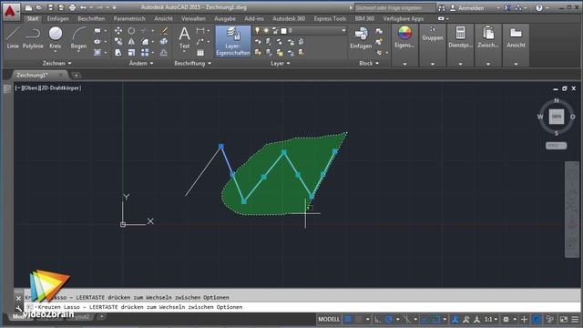Image resolution: width=583 pixels, height=328 pixels.
Task: Switch to the Ansicht ribbon tab
Action: pyautogui.click(x=163, y=18)
